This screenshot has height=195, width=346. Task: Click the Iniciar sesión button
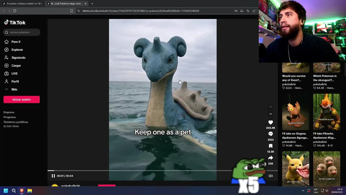click(22, 99)
